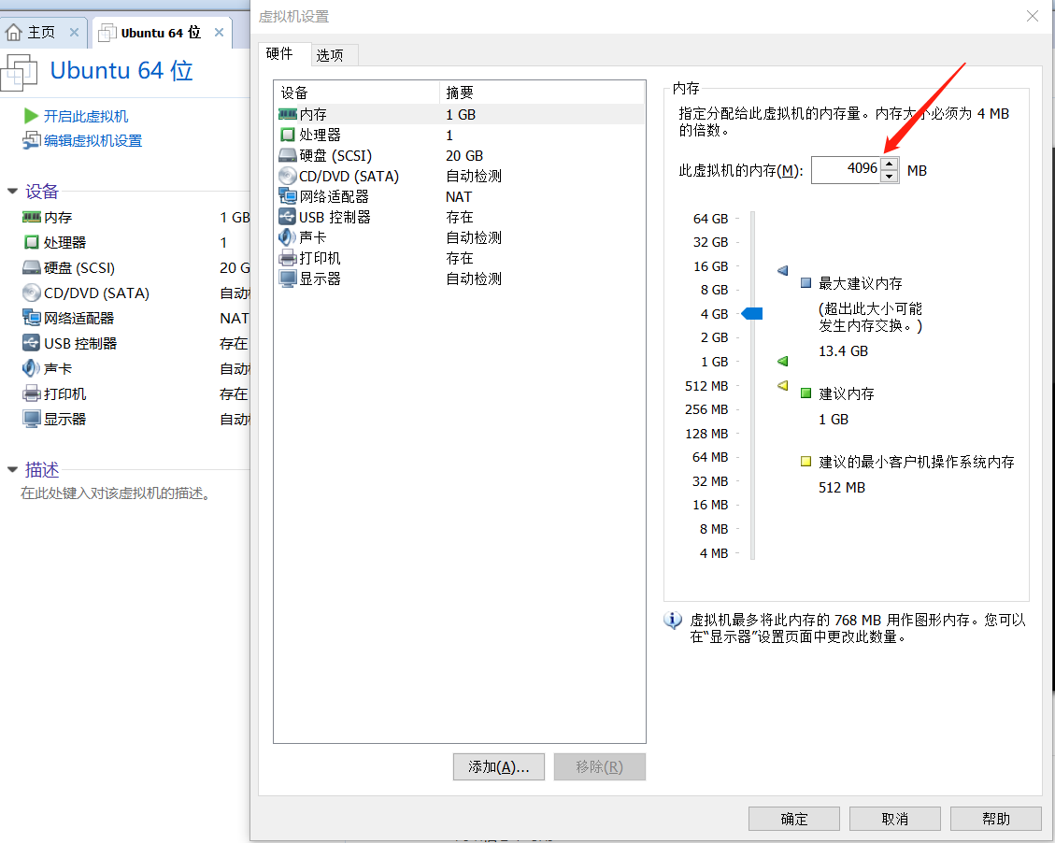This screenshot has width=1055, height=843.
Task: Select the 处理器 row in settings list
Action: (x=460, y=135)
